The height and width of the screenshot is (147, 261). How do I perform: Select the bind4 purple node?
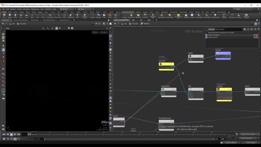223,56
